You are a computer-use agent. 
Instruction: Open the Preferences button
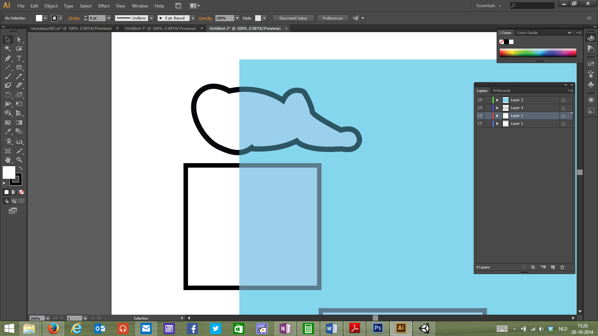(x=332, y=18)
